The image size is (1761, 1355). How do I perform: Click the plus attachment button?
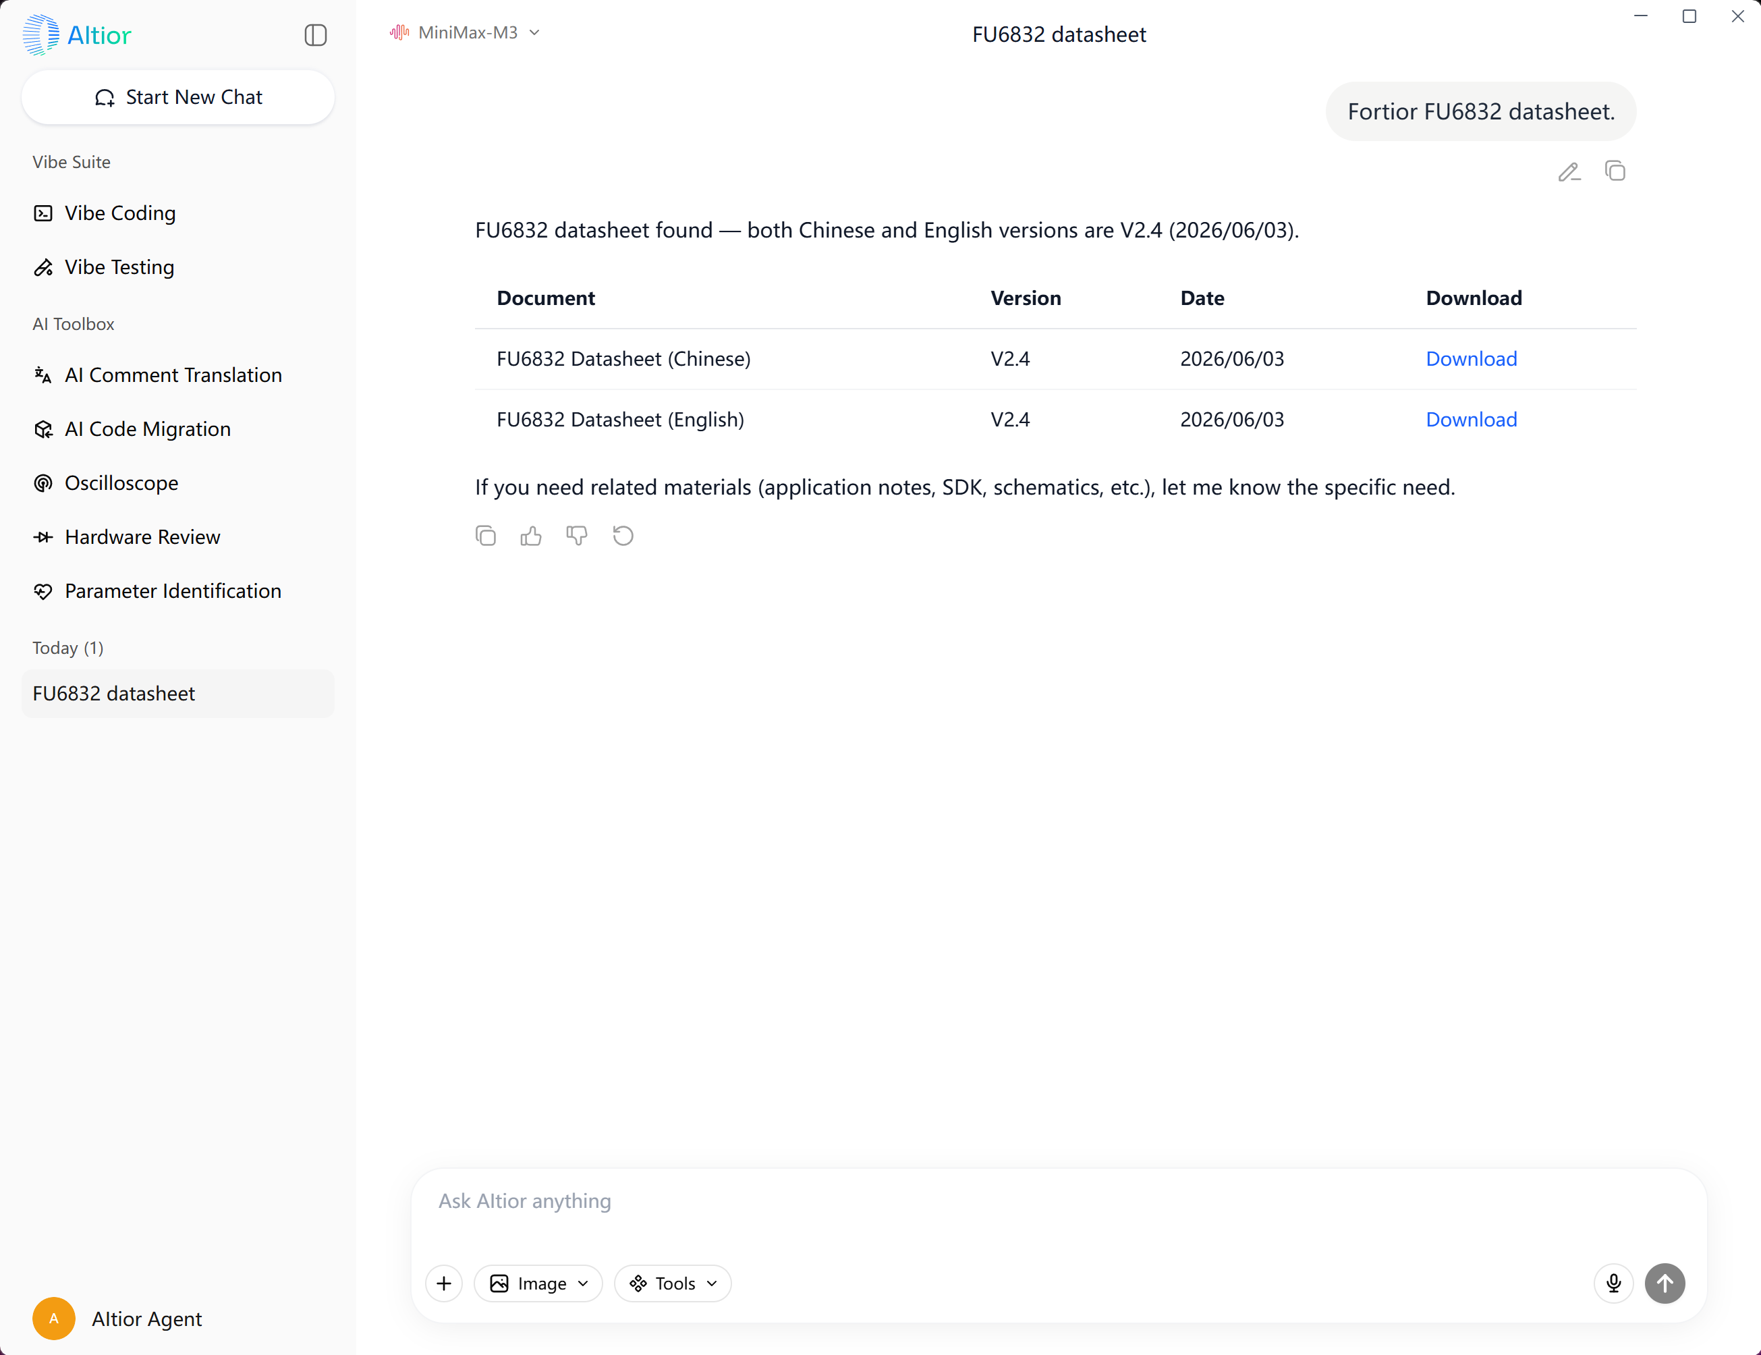[444, 1283]
